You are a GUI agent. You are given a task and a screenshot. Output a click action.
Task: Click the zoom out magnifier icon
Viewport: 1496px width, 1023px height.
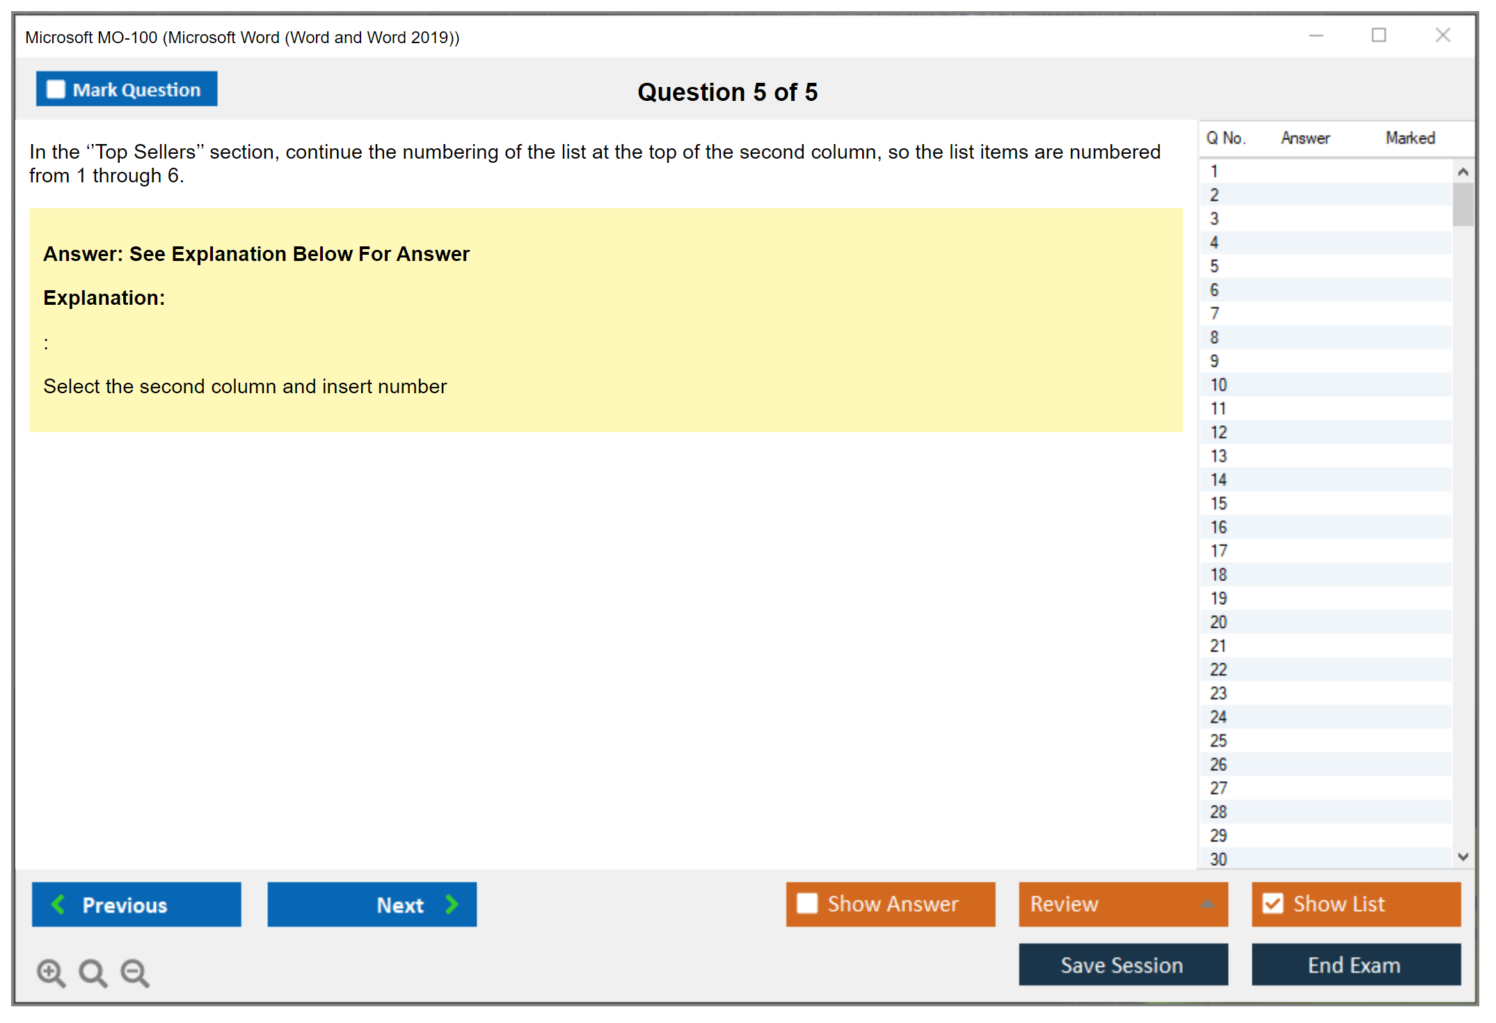coord(135,972)
